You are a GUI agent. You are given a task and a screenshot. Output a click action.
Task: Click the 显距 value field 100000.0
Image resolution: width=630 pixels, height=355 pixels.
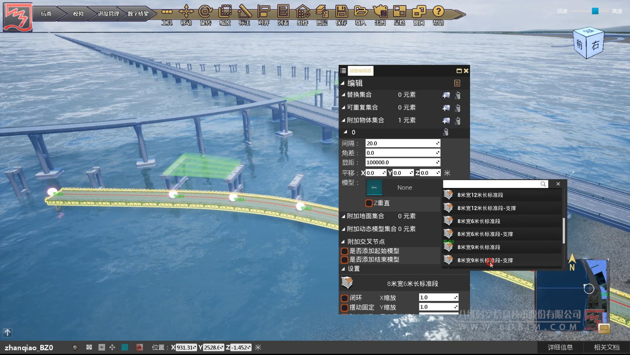click(x=402, y=162)
